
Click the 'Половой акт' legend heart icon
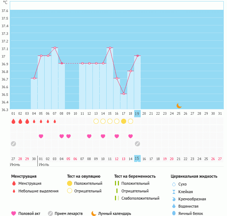(x=14, y=213)
